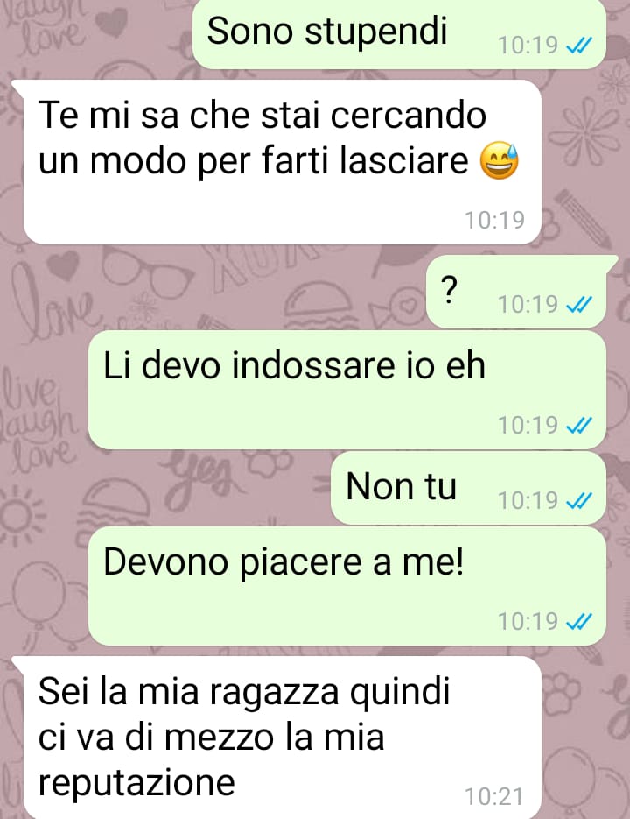
Task: Click the 10:21 timestamp of last message
Action: 494,796
